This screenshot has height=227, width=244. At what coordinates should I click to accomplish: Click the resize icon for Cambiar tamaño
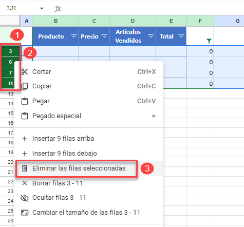click(25, 213)
